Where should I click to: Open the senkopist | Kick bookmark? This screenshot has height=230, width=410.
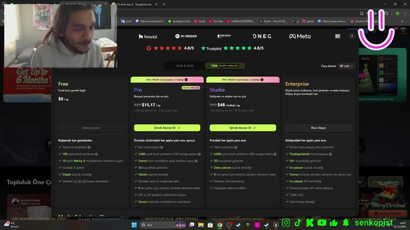[x=179, y=21]
